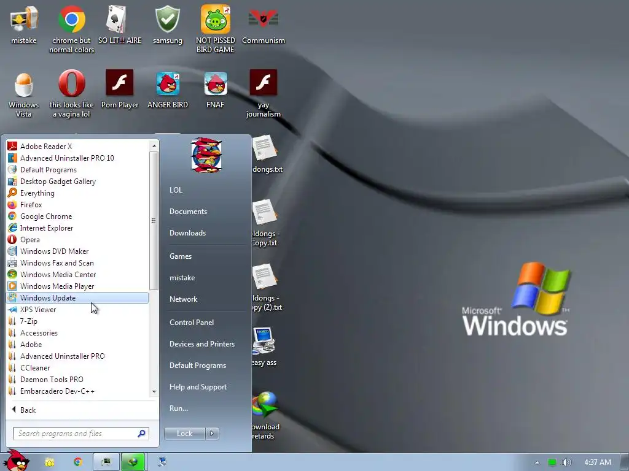Open "mistake" in the Start menu right pane
This screenshot has width=629, height=471.
(x=206, y=278)
